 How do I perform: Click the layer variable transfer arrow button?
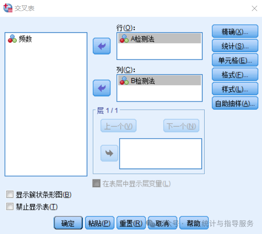coord(109,153)
